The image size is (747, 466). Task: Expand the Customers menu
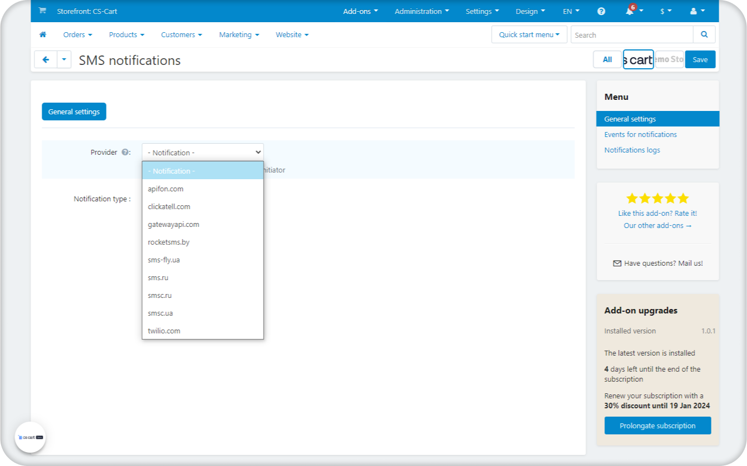pyautogui.click(x=181, y=34)
